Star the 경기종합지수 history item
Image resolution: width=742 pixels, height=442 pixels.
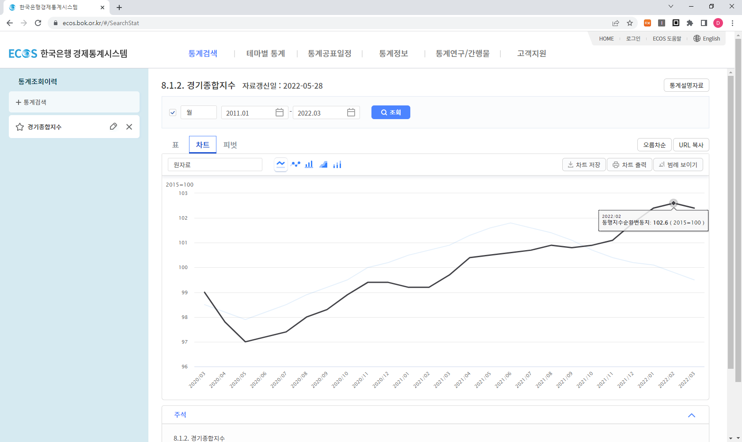[x=20, y=127]
